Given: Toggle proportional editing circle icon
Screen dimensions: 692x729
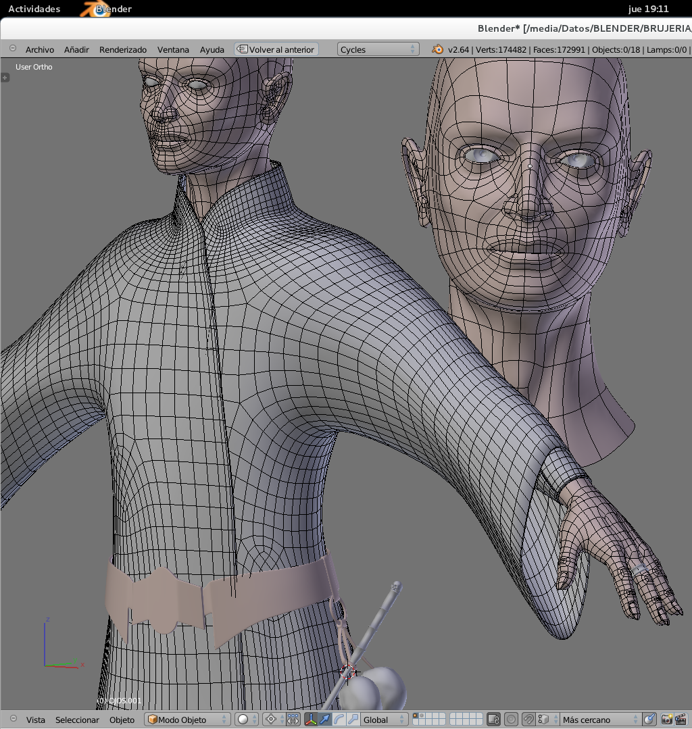Looking at the screenshot, I should [x=511, y=720].
